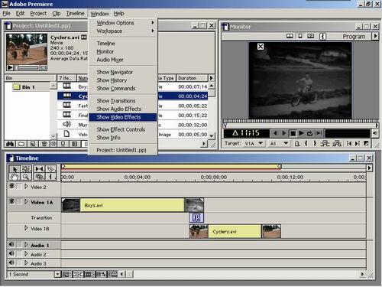Open the Target V1A dropdown in Monitor
382x287 pixels.
[261, 143]
